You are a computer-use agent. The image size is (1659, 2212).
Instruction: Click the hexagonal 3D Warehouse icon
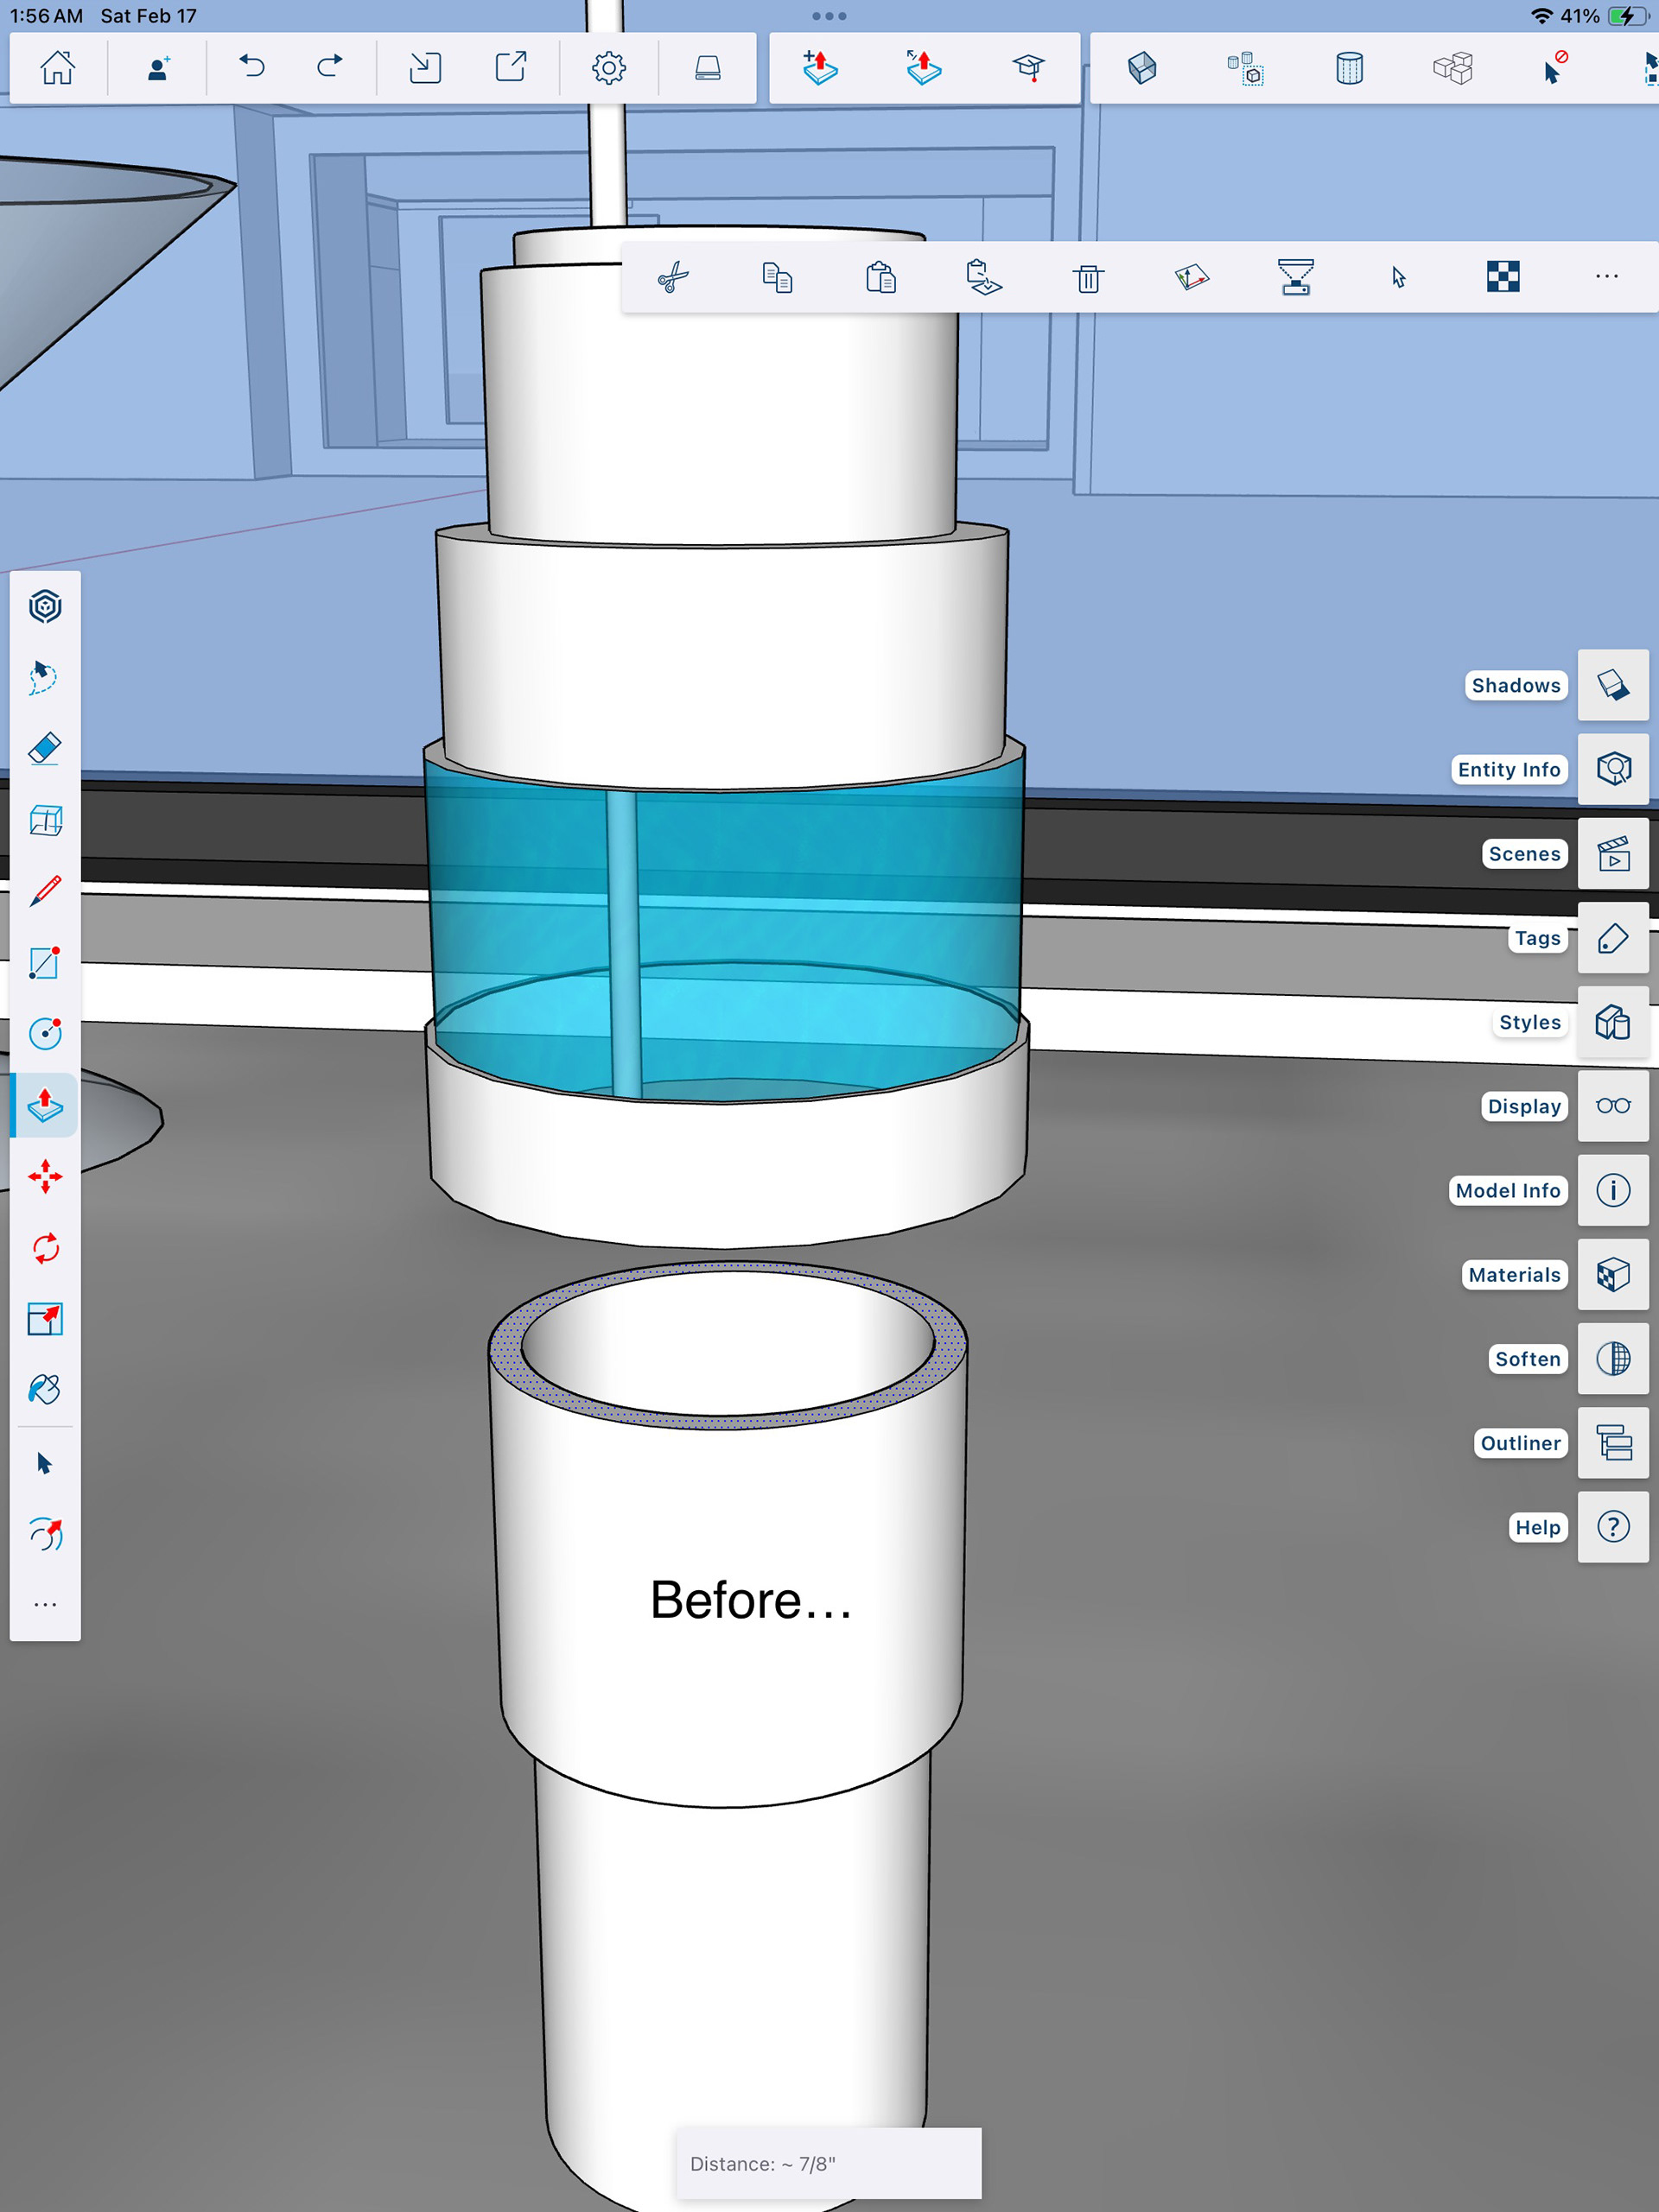pos(45,606)
